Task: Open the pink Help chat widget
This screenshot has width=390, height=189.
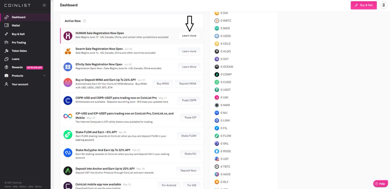Action: (381, 183)
